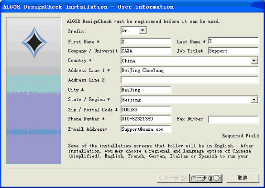This screenshot has height=188, width=265.
Task: Click Address Line 1 field with BeiJing ChaoYang
Action: pos(189,71)
